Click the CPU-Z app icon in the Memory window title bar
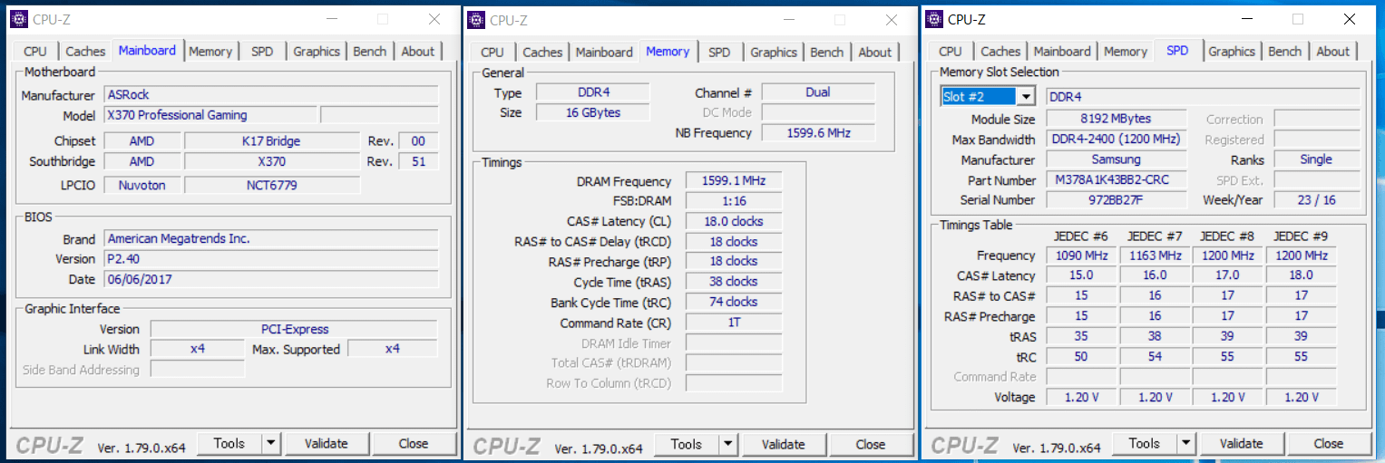The height and width of the screenshot is (463, 1385). 475,20
